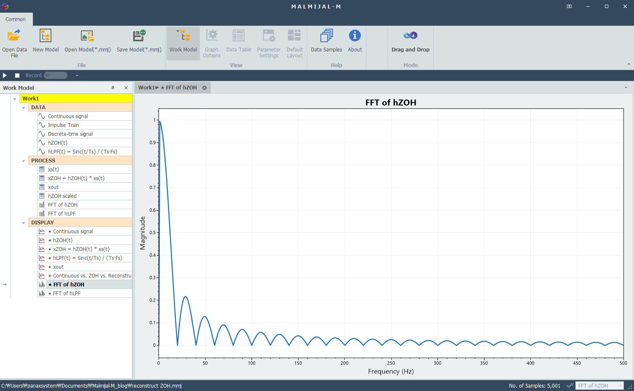The width and height of the screenshot is (634, 391).
Task: Open Graph Options
Action: pyautogui.click(x=212, y=43)
